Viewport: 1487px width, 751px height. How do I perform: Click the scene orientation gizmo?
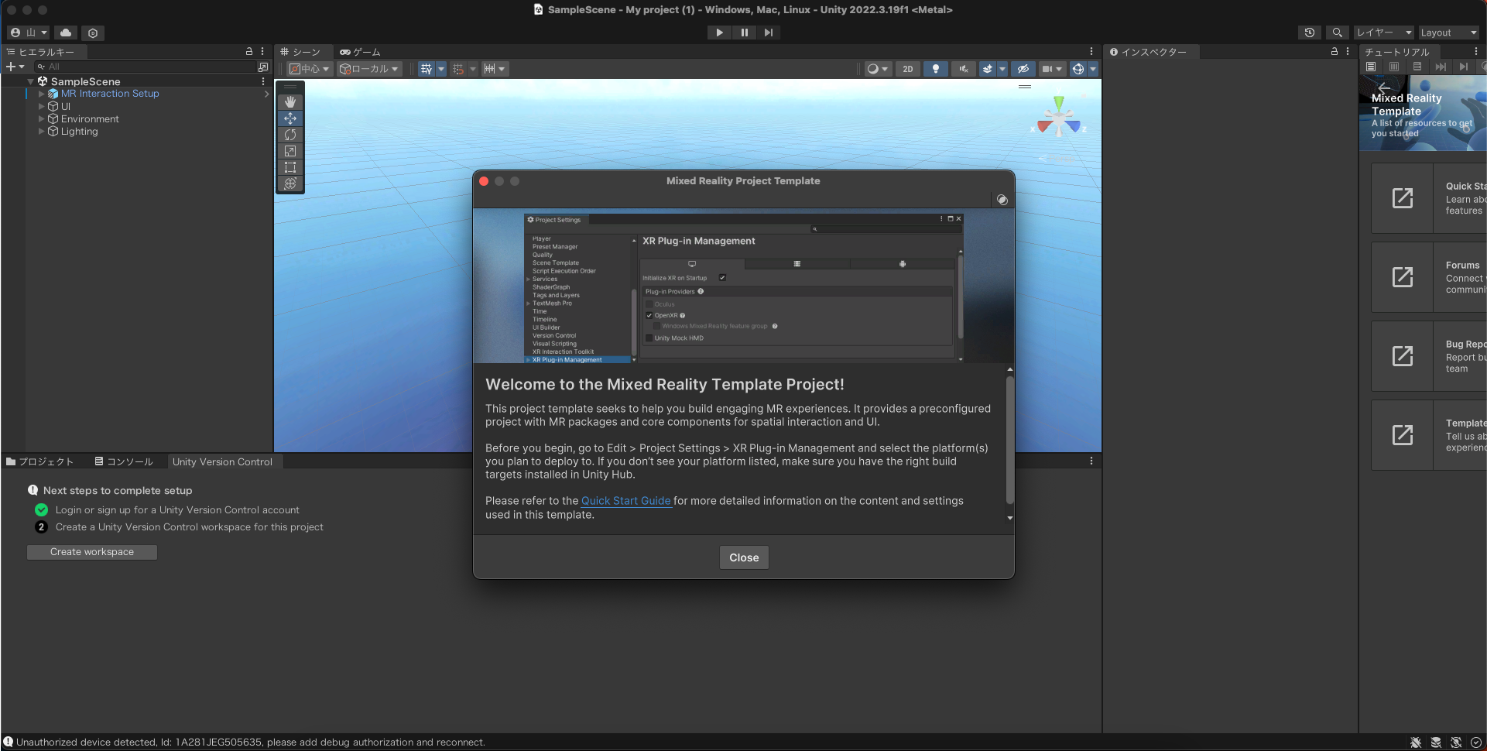click(x=1058, y=118)
